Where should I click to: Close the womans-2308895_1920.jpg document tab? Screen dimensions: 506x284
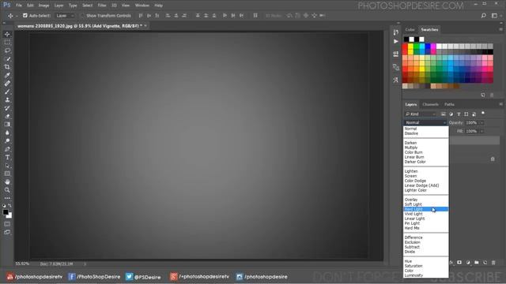point(145,26)
